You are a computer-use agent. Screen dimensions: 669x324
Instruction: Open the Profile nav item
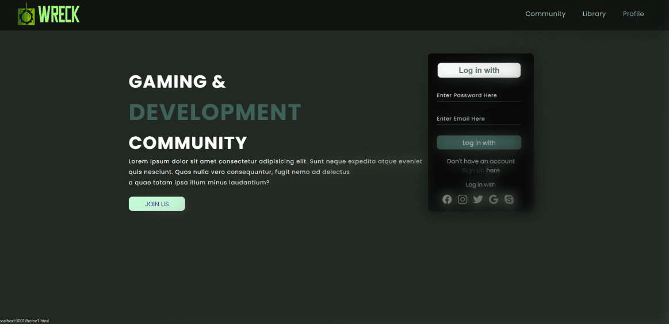pos(633,14)
